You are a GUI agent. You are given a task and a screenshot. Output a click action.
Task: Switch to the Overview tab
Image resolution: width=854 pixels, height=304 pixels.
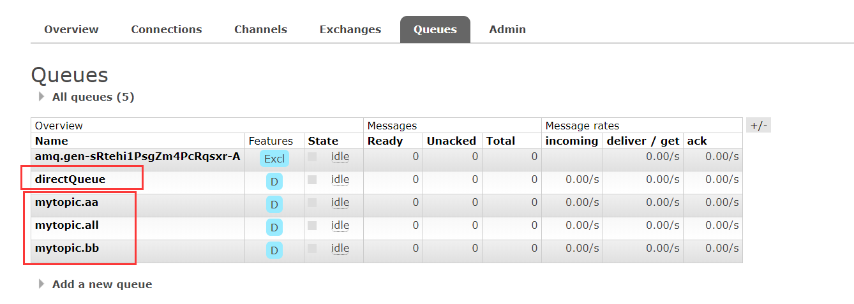71,29
